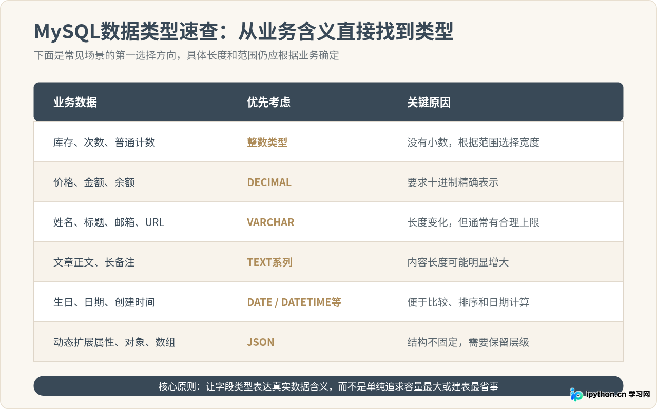Click the '核心原则' footer banner text
657x409 pixels.
click(328, 386)
